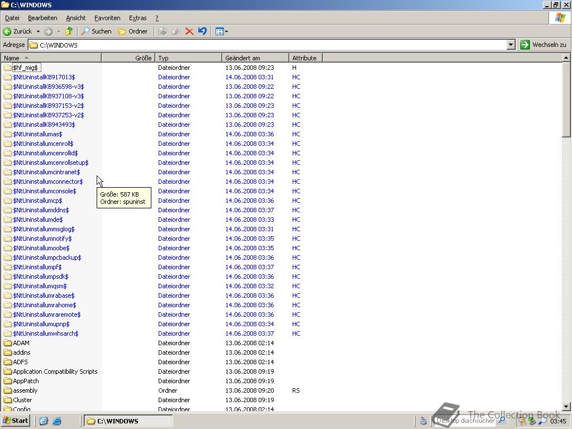Click the scrollbar up arrow
The width and height of the screenshot is (572, 429).
[566, 58]
